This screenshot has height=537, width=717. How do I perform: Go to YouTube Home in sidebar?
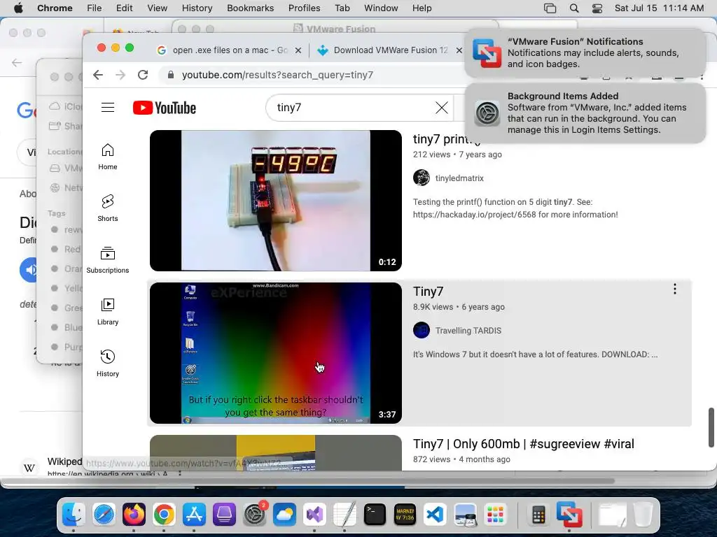tap(107, 157)
